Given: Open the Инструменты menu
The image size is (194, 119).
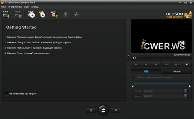Looking at the screenshot, I should (15, 7).
